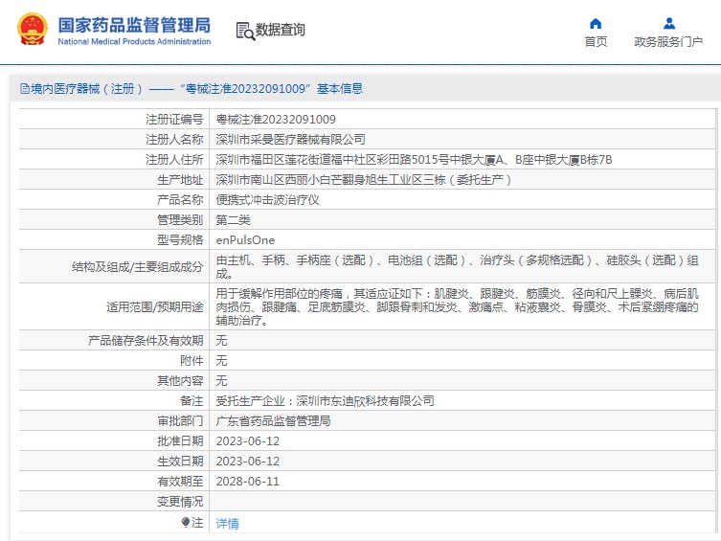Click the 适用范围/预期用途 label
Screen dimensions: 721x541
[x=155, y=306]
